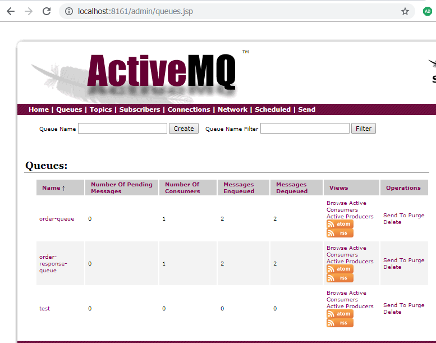The width and height of the screenshot is (436, 343).
Task: Open rss feed for test queue
Action: 340,323
